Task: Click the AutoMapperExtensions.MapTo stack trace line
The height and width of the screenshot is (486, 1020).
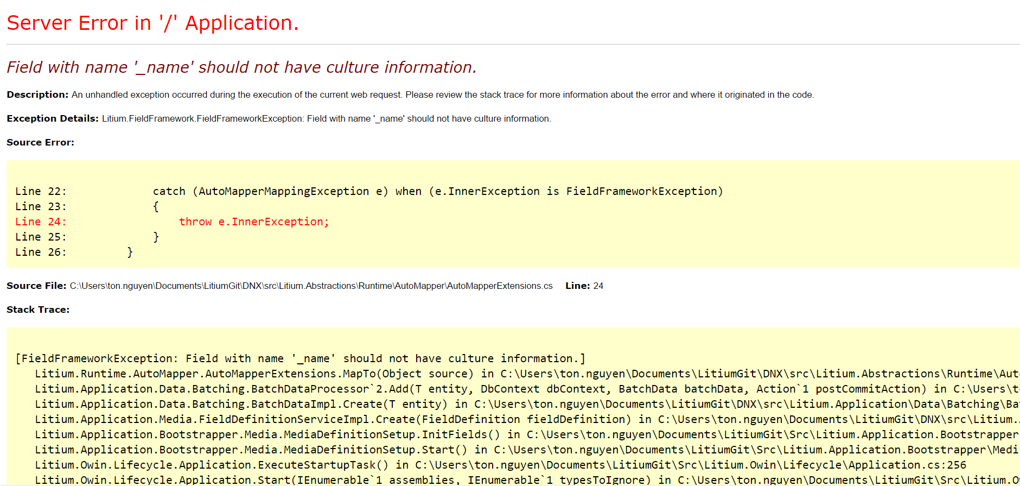Action: 527,374
